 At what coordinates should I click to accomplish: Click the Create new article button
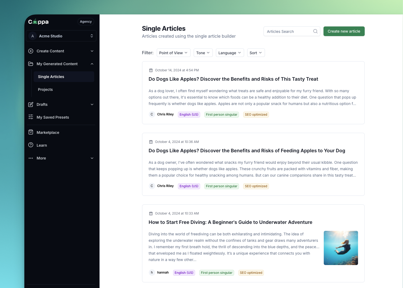pos(344,31)
